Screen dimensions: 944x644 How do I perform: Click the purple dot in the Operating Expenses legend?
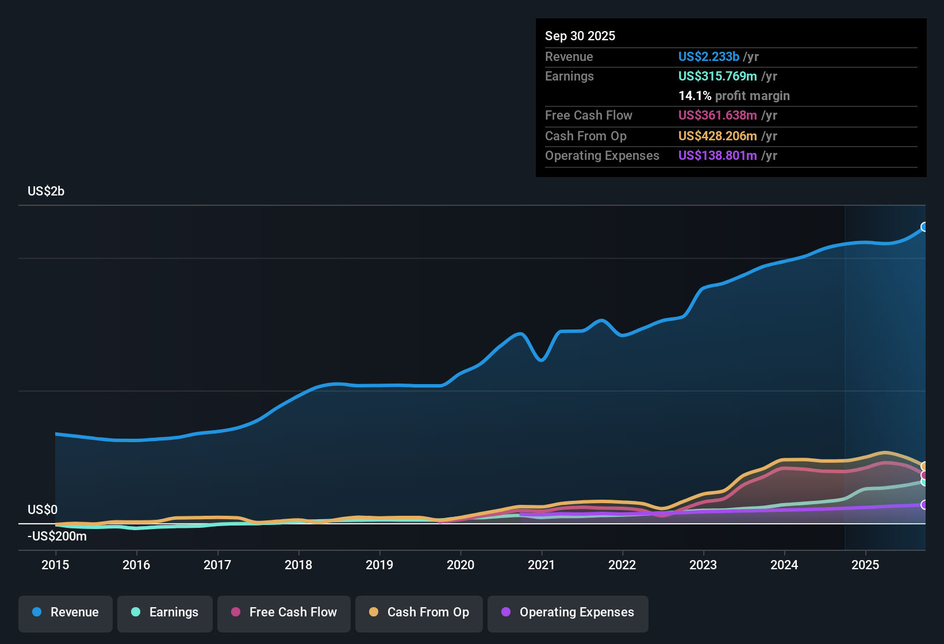(506, 612)
